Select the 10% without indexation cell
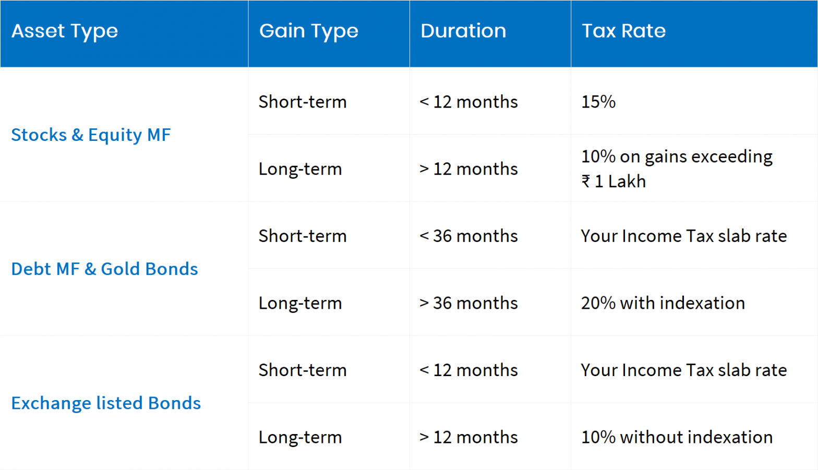Viewport: 818px width, 470px height. tap(677, 437)
